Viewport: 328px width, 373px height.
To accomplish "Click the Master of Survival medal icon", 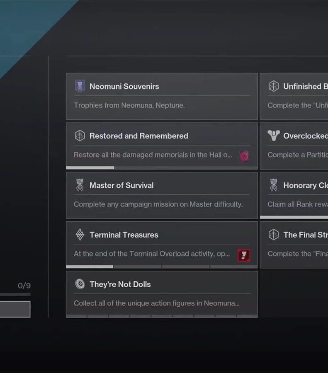I will coord(80,185).
